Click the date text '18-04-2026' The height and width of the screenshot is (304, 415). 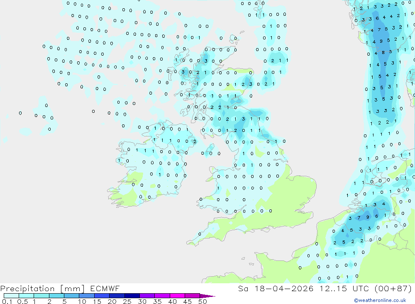coord(284,288)
